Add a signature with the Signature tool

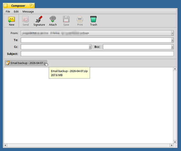pyautogui.click(x=39, y=21)
